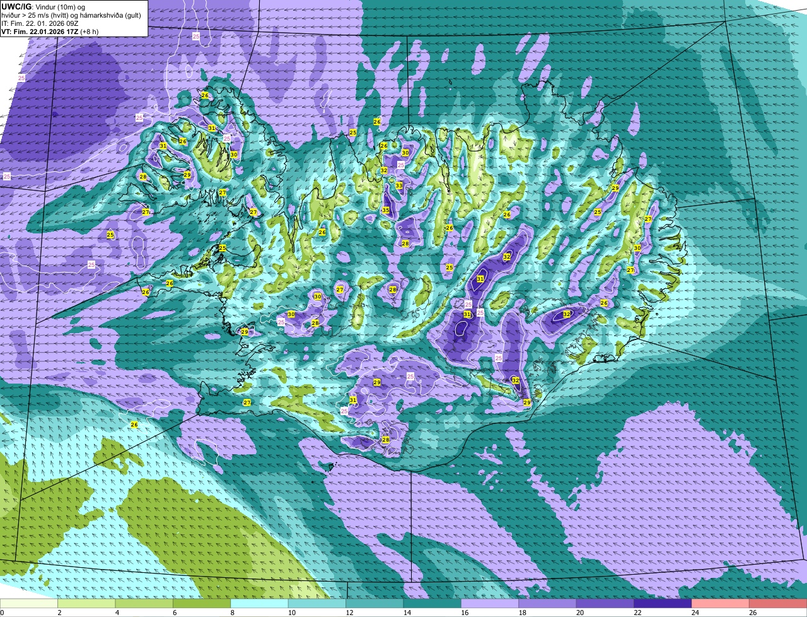Viewport: 807px width, 617px height.
Task: Click the color scale tick label "0"
Action: (x=2, y=613)
